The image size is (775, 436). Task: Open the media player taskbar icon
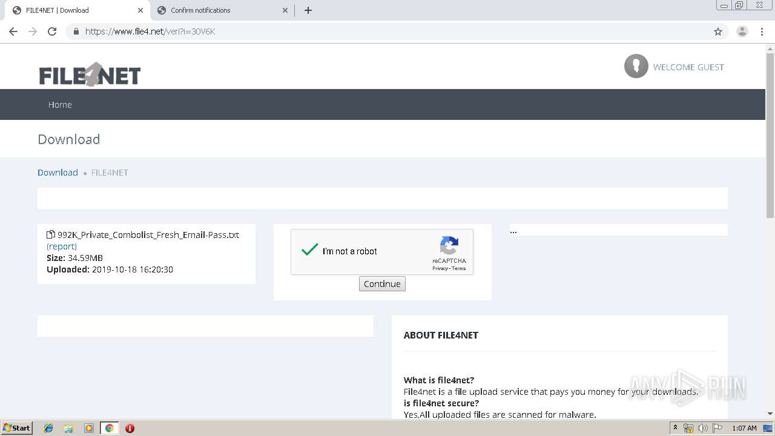[x=88, y=428]
